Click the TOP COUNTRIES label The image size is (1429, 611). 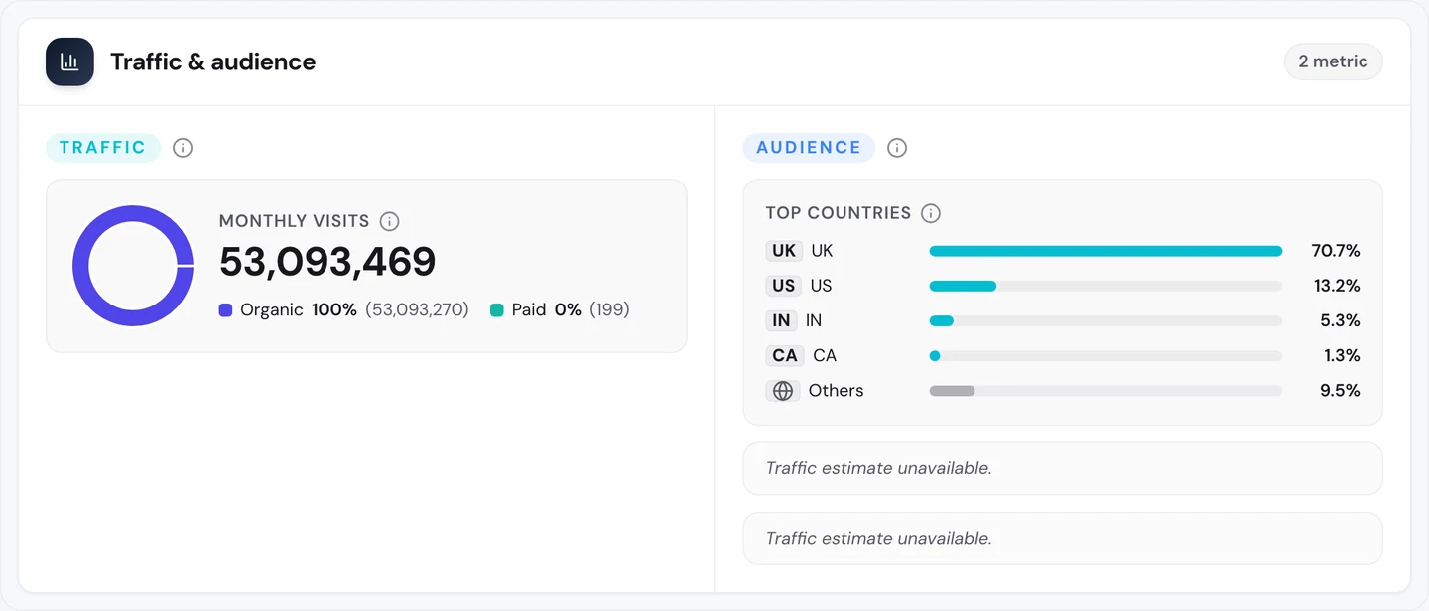coord(839,213)
